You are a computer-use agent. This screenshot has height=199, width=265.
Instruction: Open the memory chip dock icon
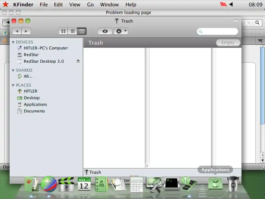[189, 184]
